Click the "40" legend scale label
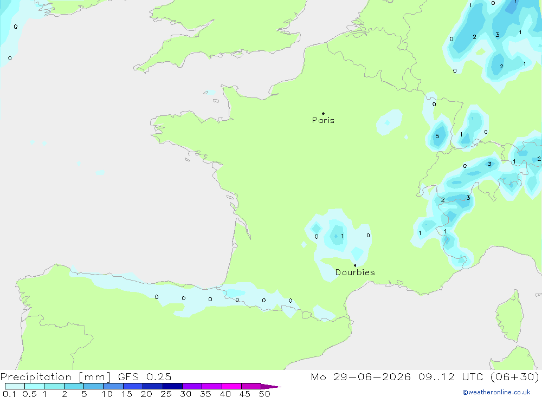 [x=225, y=394]
